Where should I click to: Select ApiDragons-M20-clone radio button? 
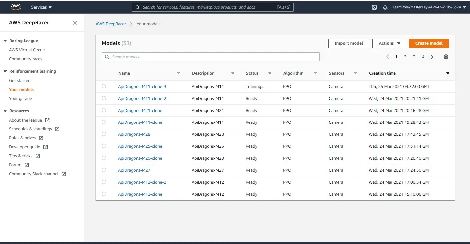tap(104, 158)
